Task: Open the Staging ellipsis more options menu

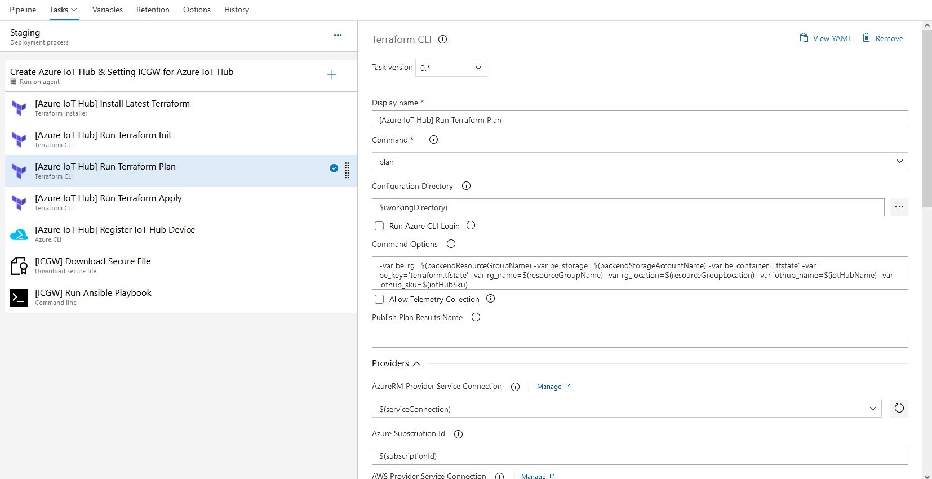Action: [x=338, y=35]
